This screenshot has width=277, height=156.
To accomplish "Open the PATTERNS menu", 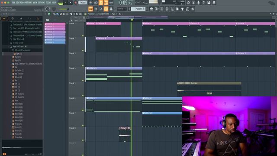I will (28, 3).
